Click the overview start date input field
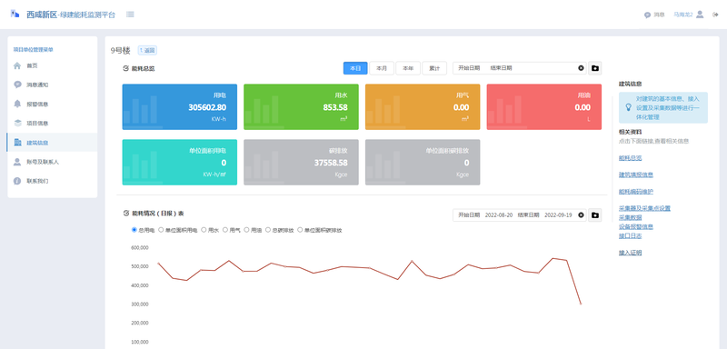 (x=468, y=68)
